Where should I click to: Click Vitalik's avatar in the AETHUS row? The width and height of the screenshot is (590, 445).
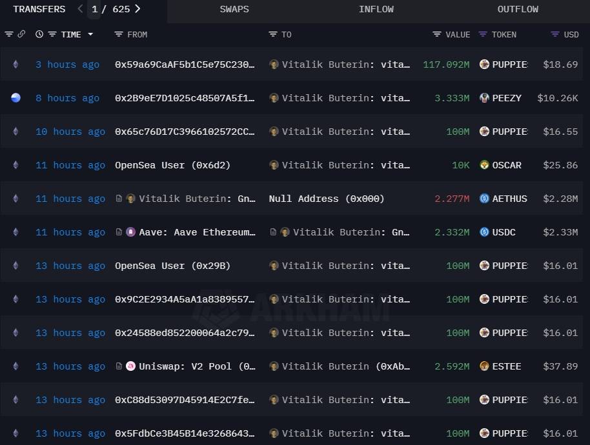point(130,198)
